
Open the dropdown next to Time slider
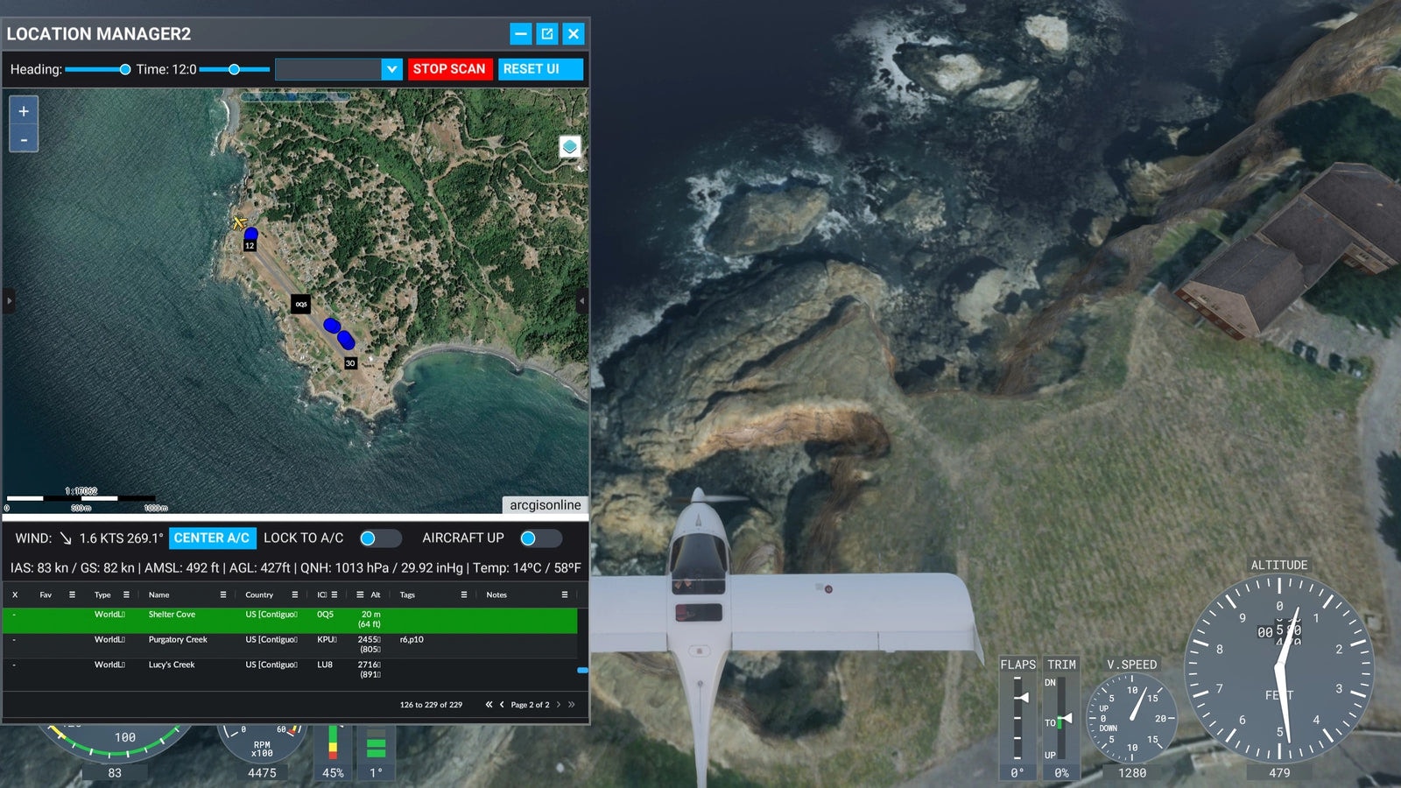pyautogui.click(x=391, y=69)
